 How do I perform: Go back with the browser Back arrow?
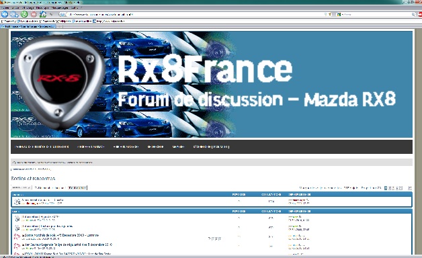click(5, 14)
